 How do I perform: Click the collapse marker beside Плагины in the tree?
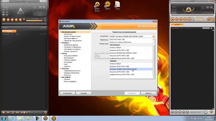click(61, 69)
